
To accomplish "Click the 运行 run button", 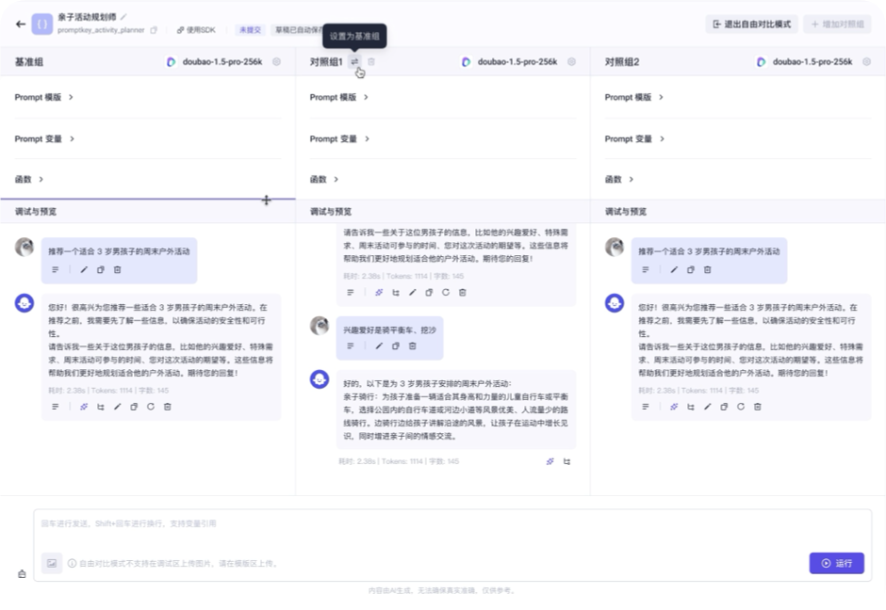I will pyautogui.click(x=836, y=563).
